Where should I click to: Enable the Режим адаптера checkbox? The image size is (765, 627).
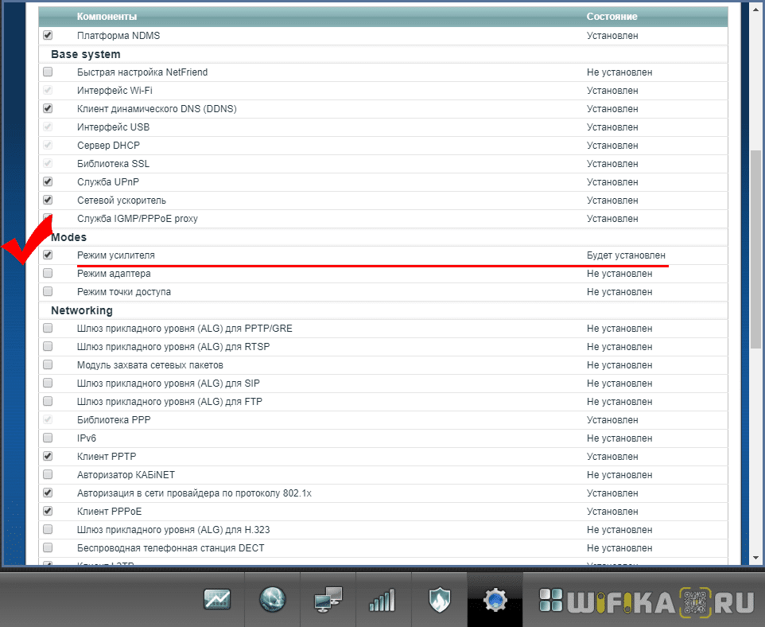tap(48, 274)
